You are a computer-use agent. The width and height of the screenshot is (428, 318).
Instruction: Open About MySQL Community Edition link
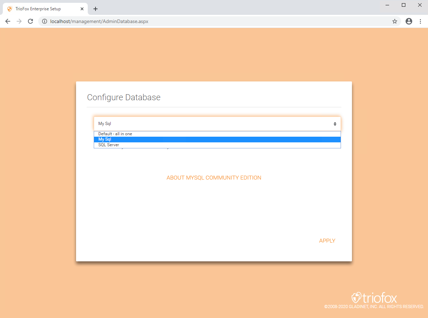pyautogui.click(x=214, y=178)
